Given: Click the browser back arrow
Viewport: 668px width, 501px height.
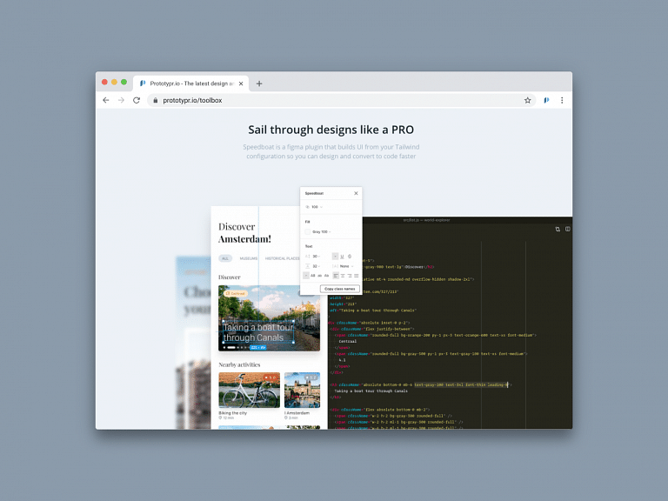Looking at the screenshot, I should click(x=106, y=100).
